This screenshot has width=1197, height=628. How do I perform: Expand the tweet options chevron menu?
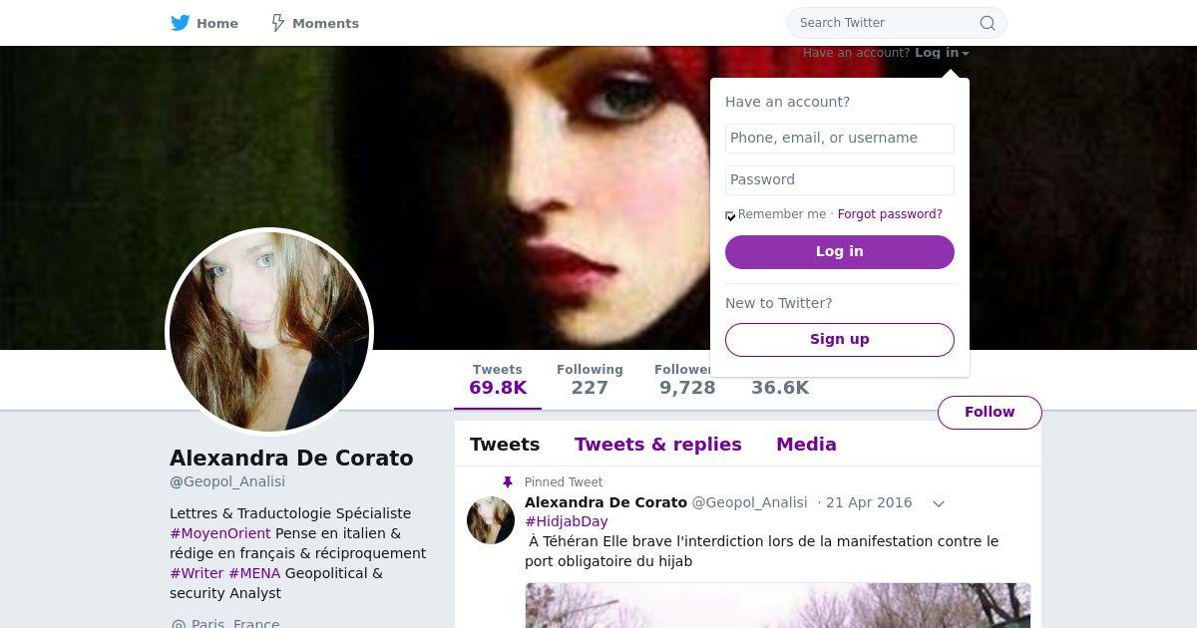tap(939, 503)
